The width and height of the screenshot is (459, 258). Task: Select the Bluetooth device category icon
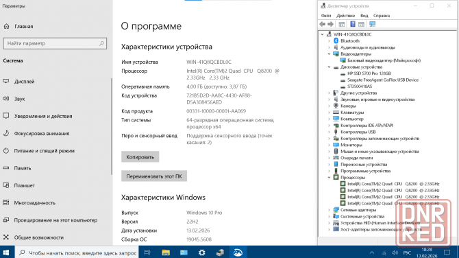pos(336,40)
